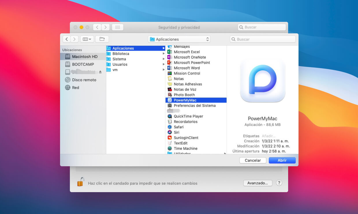This screenshot has height=214, width=358.
Task: Go forward in Seguridad y privacidad window
Action: point(105,27)
